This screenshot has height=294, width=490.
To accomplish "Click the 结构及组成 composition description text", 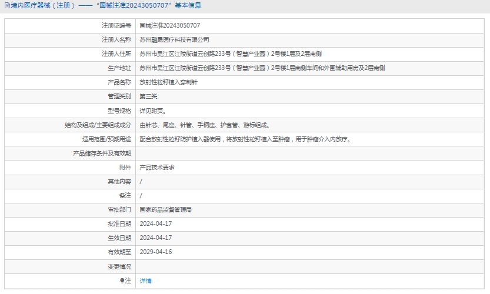I will click(x=204, y=125).
